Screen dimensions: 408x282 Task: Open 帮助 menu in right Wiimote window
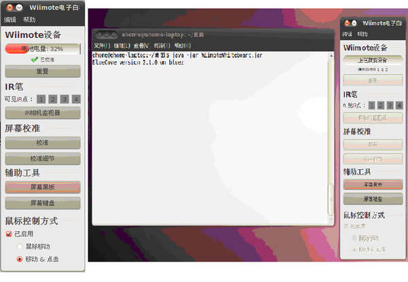tap(362, 34)
